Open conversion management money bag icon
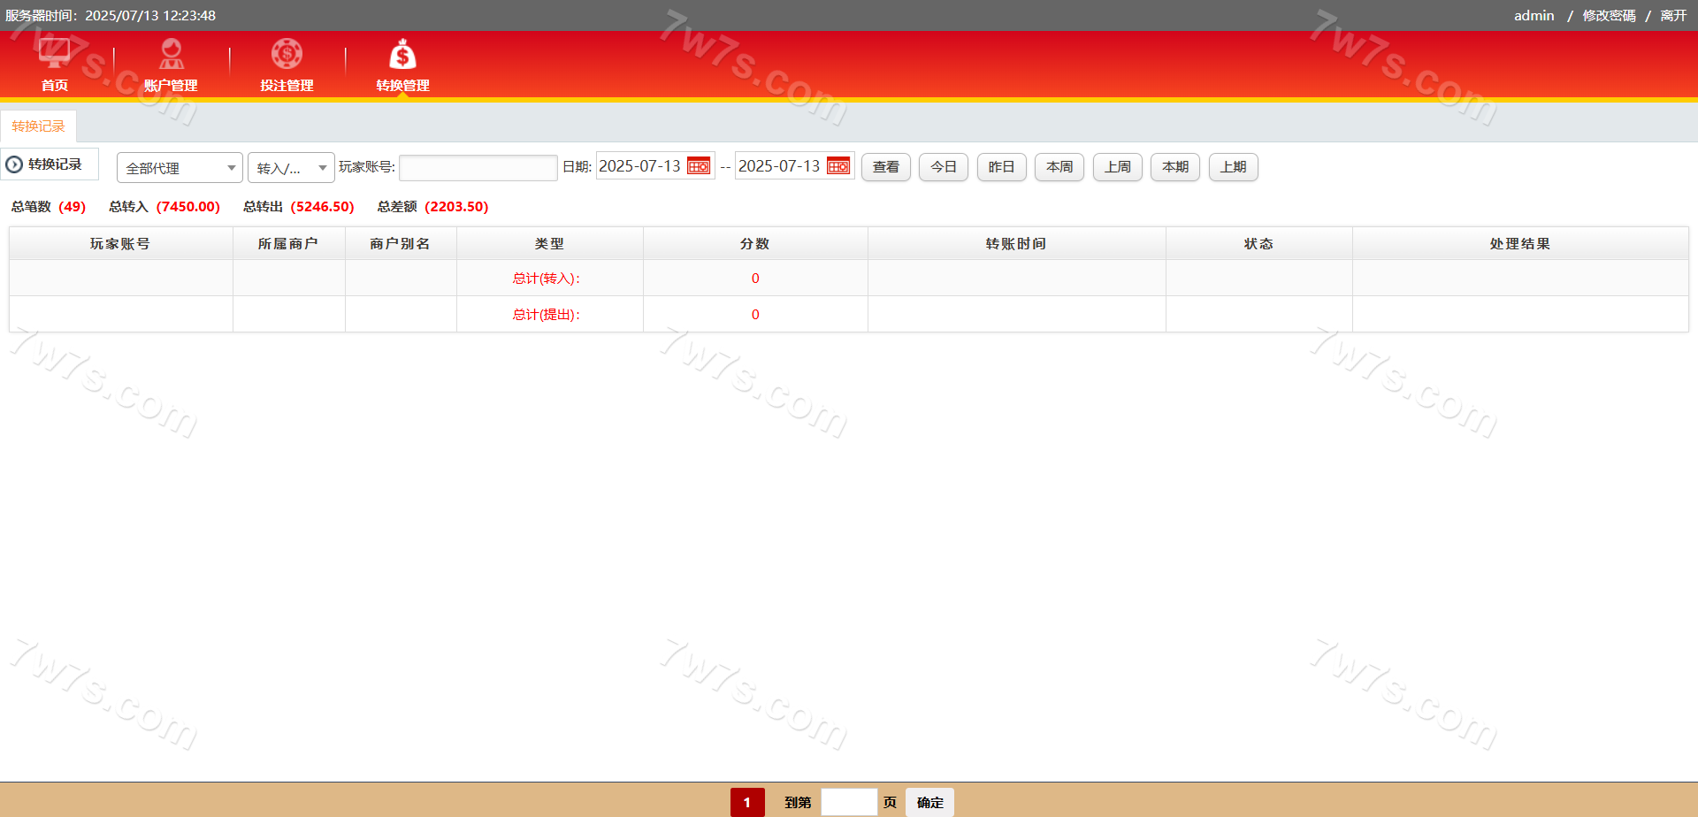Viewport: 1698px width, 817px height. click(x=402, y=55)
